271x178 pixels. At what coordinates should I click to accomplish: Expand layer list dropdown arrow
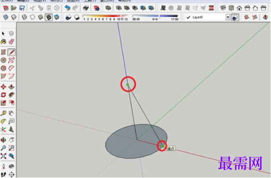[x=228, y=17]
